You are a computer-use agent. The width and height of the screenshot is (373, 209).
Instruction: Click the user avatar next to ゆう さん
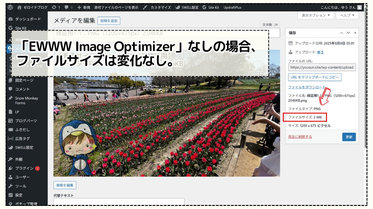359,7
